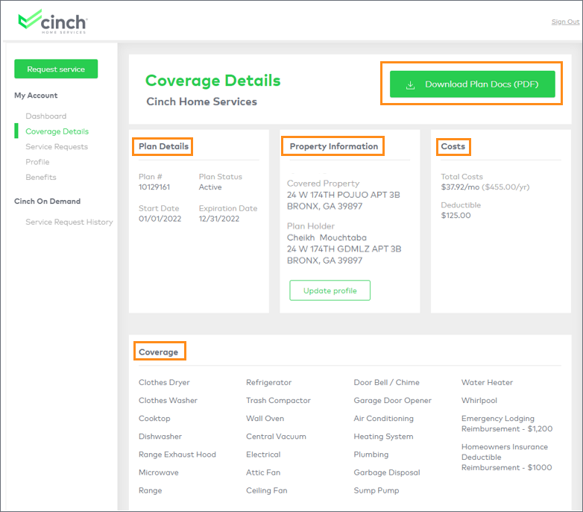Click Clothes Dryer coverage item
This screenshot has width=583, height=512.
[164, 382]
